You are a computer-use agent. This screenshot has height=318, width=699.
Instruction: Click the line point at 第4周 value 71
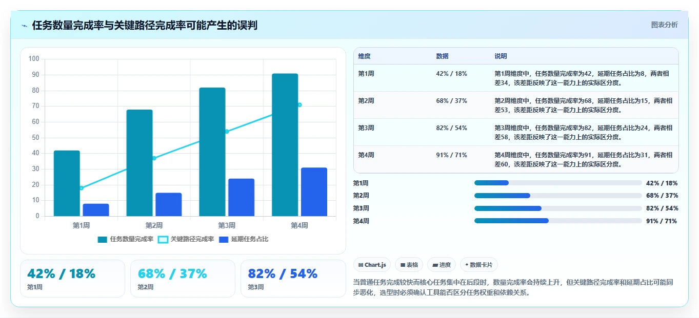tap(299, 105)
